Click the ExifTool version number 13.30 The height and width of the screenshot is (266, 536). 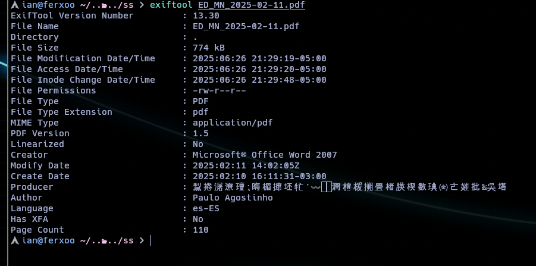pyautogui.click(x=206, y=15)
